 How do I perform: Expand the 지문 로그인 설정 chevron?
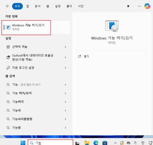pyautogui.click(x=65, y=68)
